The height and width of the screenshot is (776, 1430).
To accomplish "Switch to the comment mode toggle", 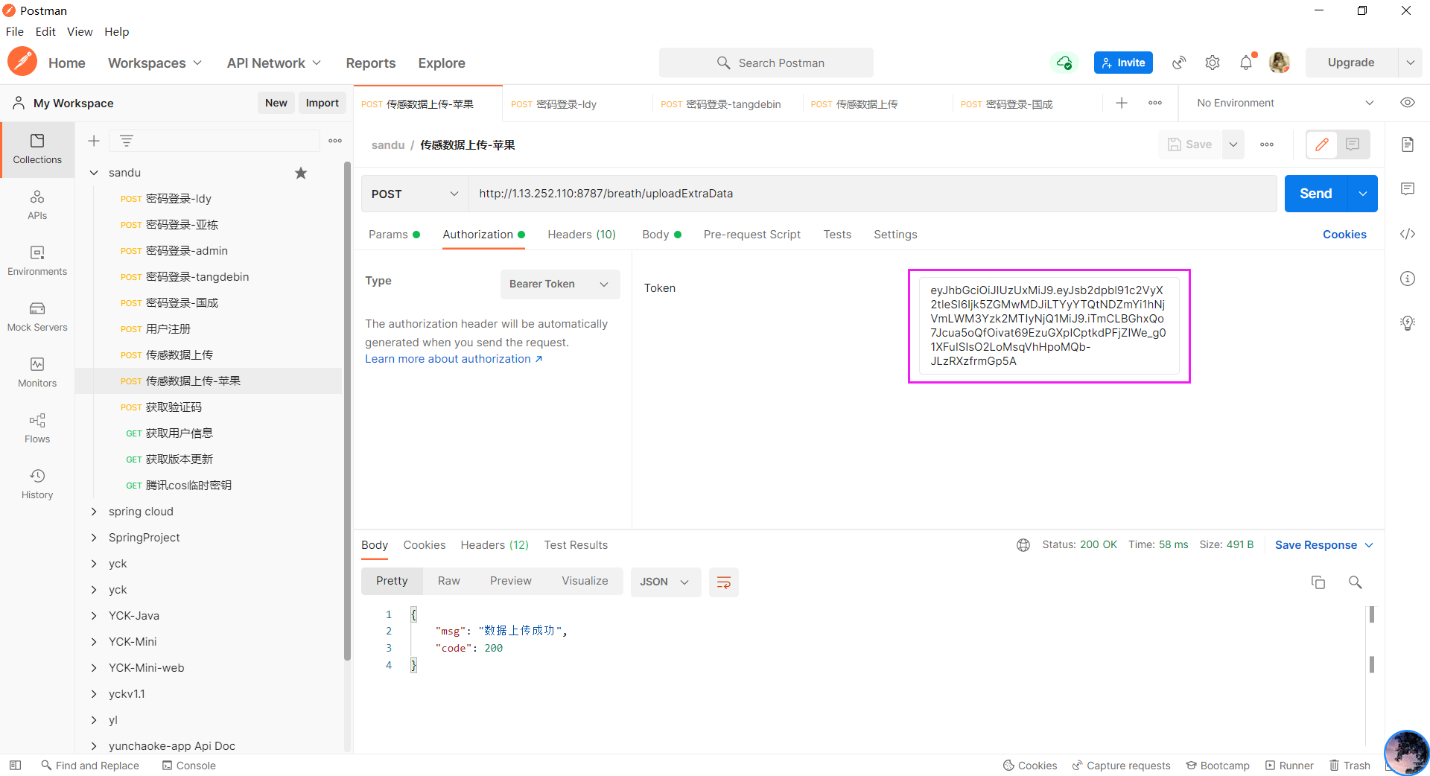I will click(x=1353, y=144).
